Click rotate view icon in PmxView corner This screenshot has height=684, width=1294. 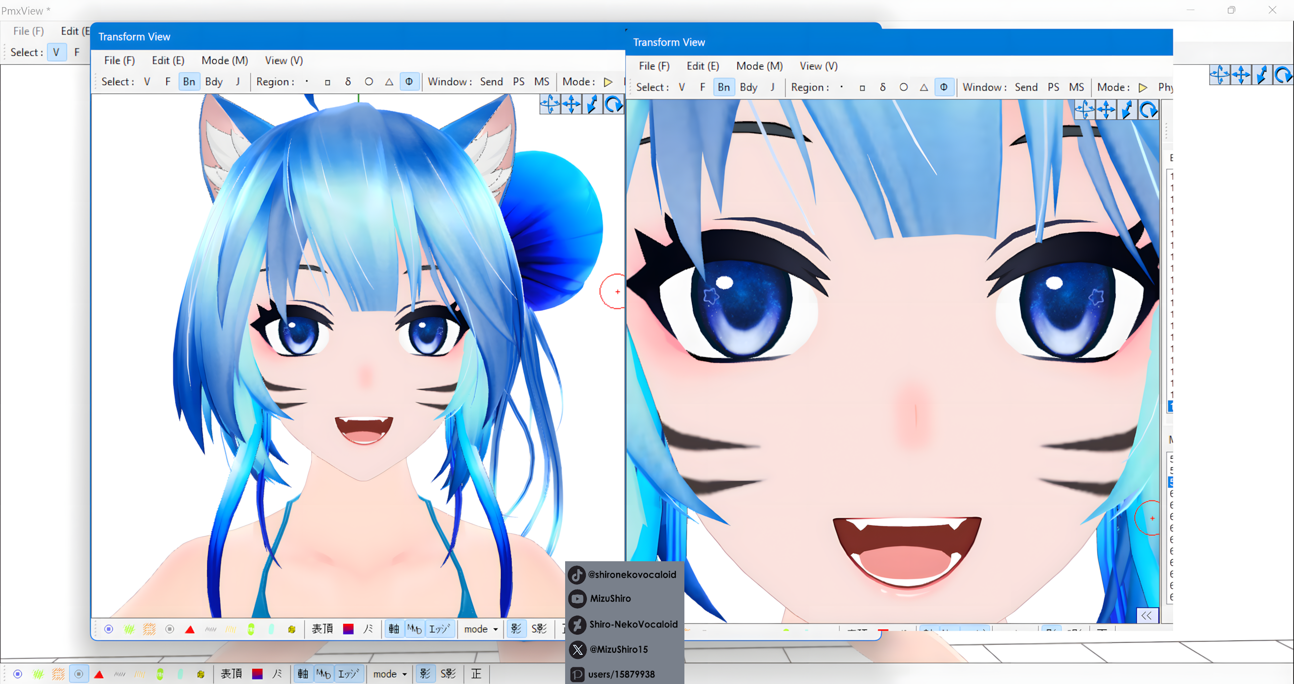coord(1283,75)
